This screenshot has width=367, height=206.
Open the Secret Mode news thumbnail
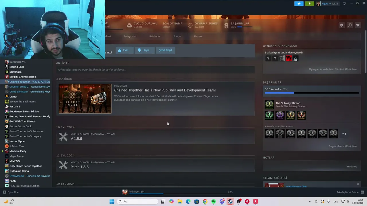tap(85, 99)
